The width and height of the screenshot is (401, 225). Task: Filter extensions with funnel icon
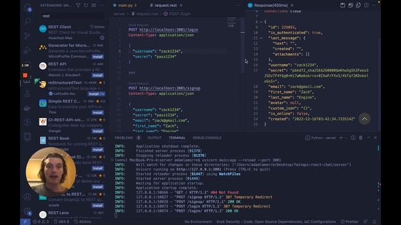click(78, 5)
